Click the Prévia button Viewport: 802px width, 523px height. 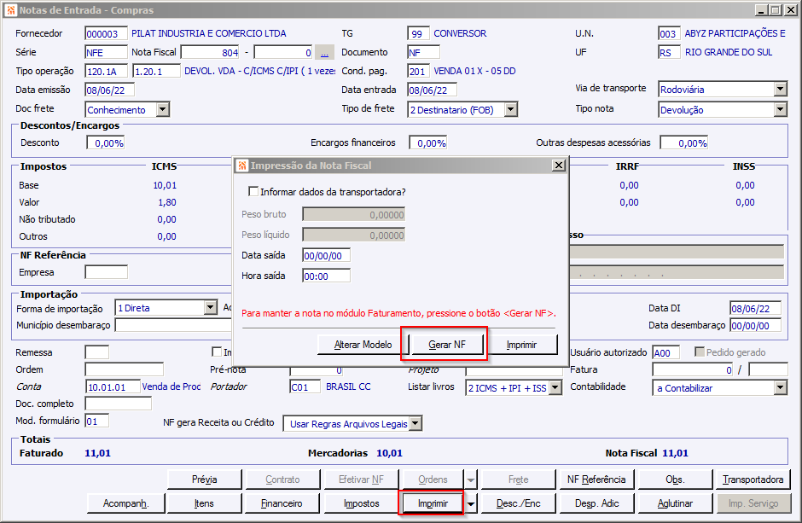click(x=204, y=479)
